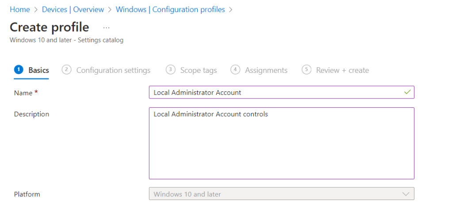Open Windows | Configuration profiles breadcrumb
This screenshot has width=452, height=219.
click(170, 9)
